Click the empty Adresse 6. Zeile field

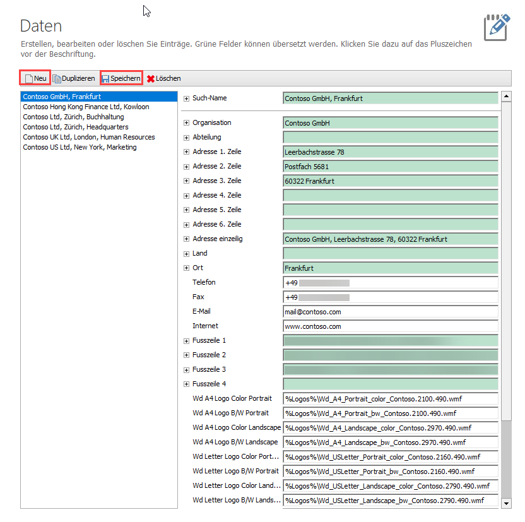391,225
